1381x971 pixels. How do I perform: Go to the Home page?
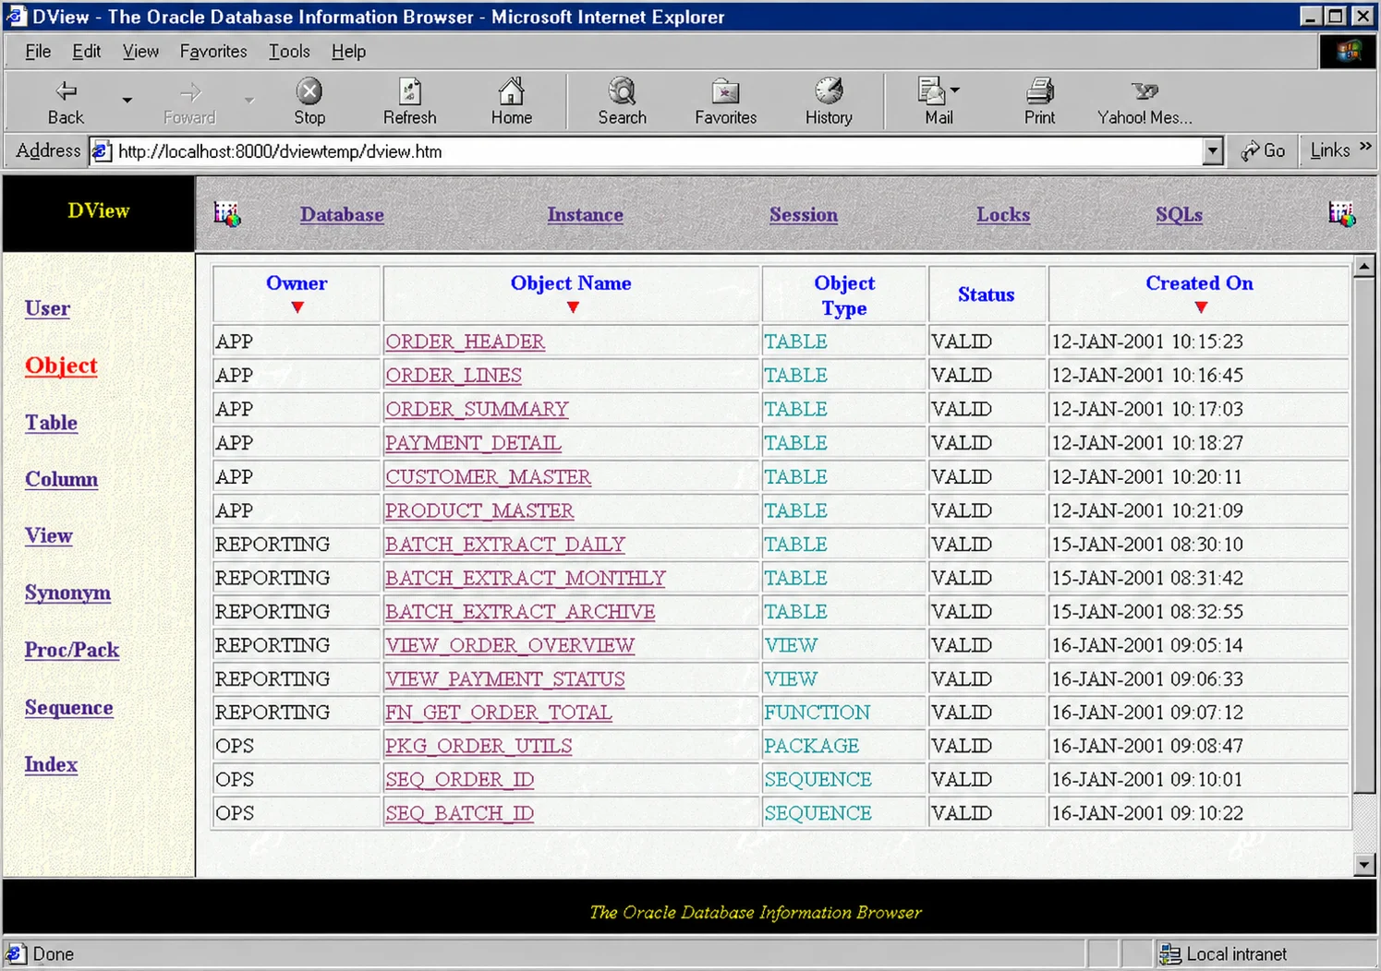[x=511, y=102]
